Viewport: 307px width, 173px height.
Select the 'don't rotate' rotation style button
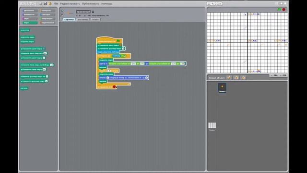[x=62, y=16]
